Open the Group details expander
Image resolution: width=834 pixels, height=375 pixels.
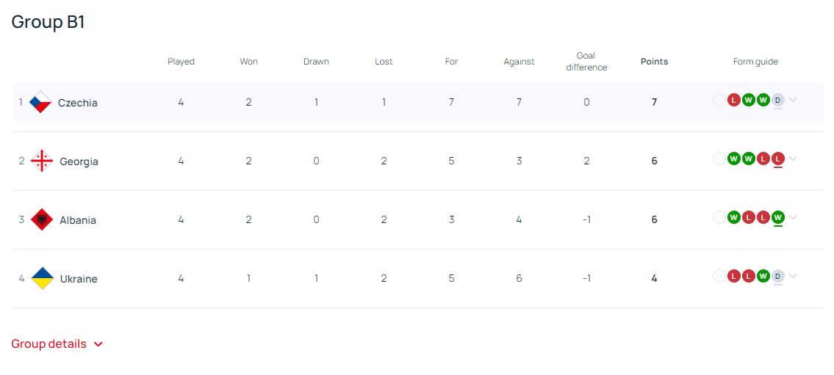(57, 344)
